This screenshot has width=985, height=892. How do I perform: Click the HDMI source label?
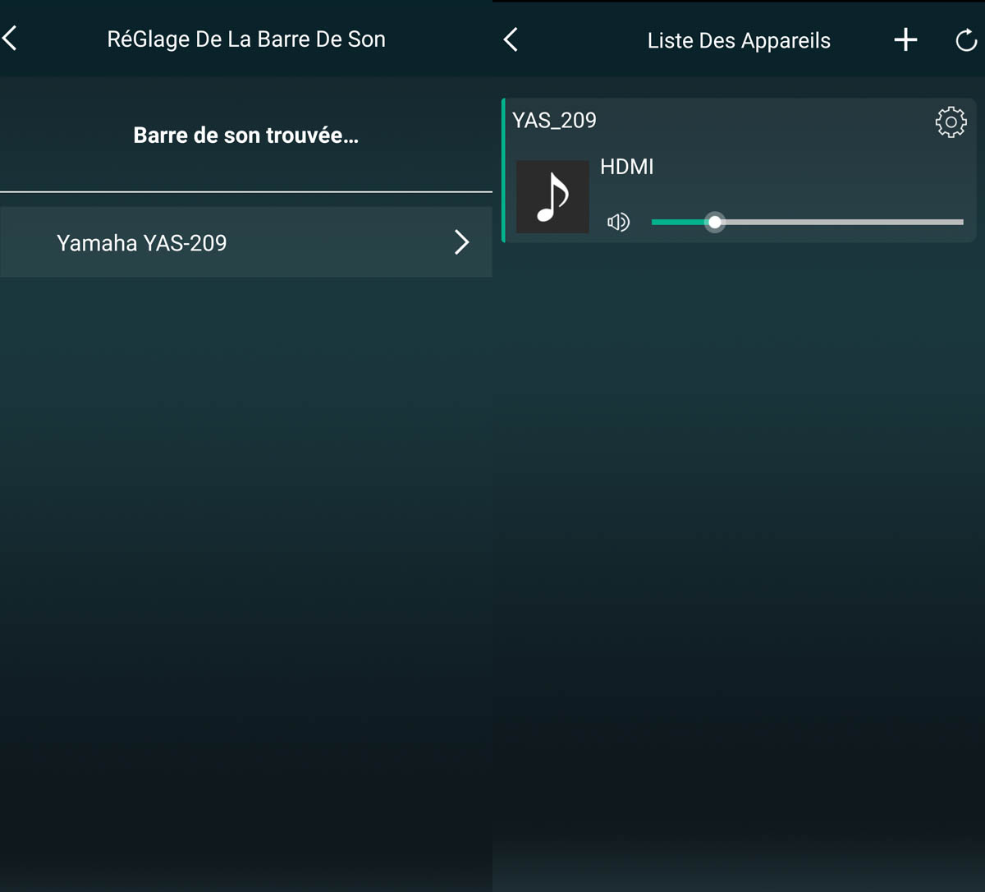coord(627,167)
